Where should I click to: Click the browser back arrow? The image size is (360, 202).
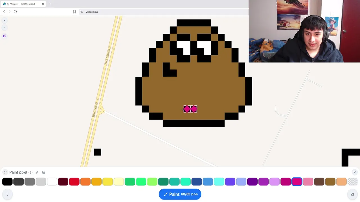[x=4, y=12]
